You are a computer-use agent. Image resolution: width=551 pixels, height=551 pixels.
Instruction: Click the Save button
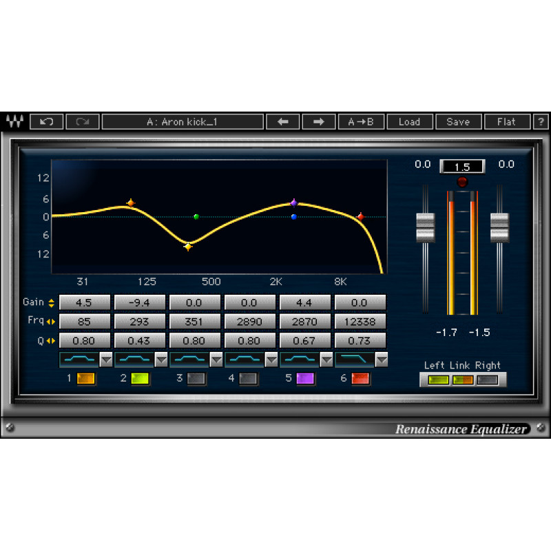pos(458,122)
